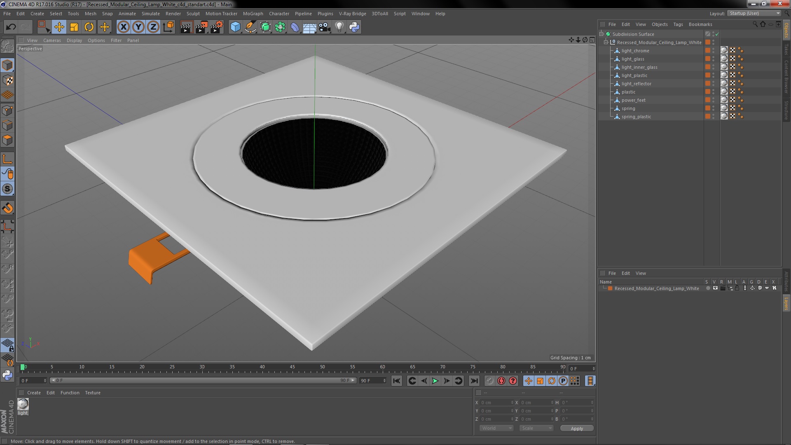Open the Live Selection tool

43,27
